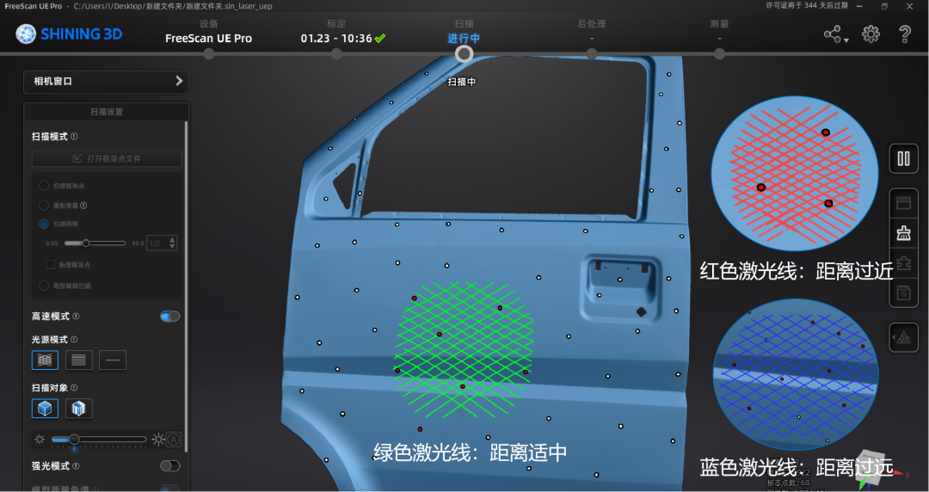Click the 测量 progress dot marker

719,54
